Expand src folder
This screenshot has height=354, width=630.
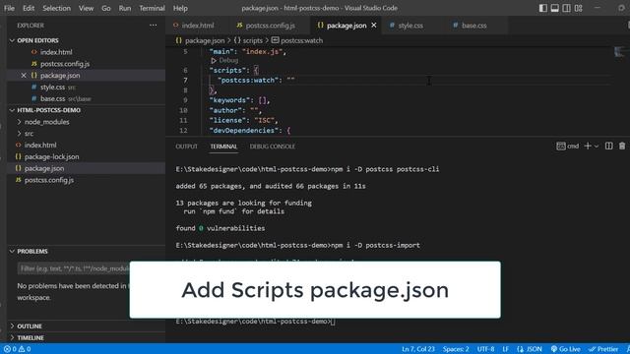coord(29,134)
